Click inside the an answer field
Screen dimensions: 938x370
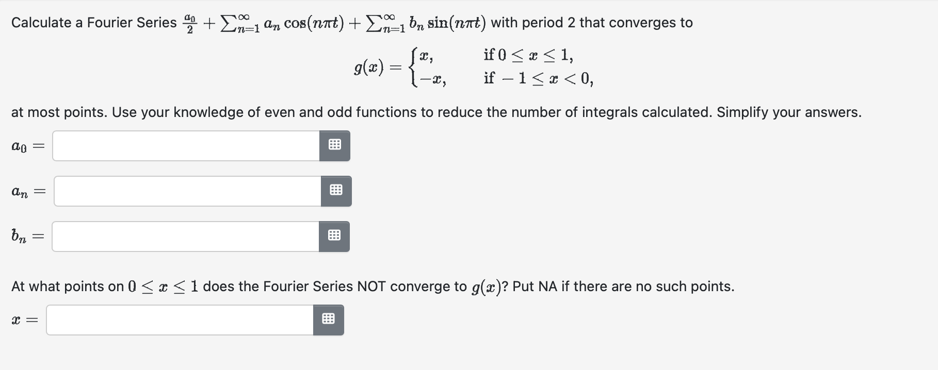click(x=186, y=191)
